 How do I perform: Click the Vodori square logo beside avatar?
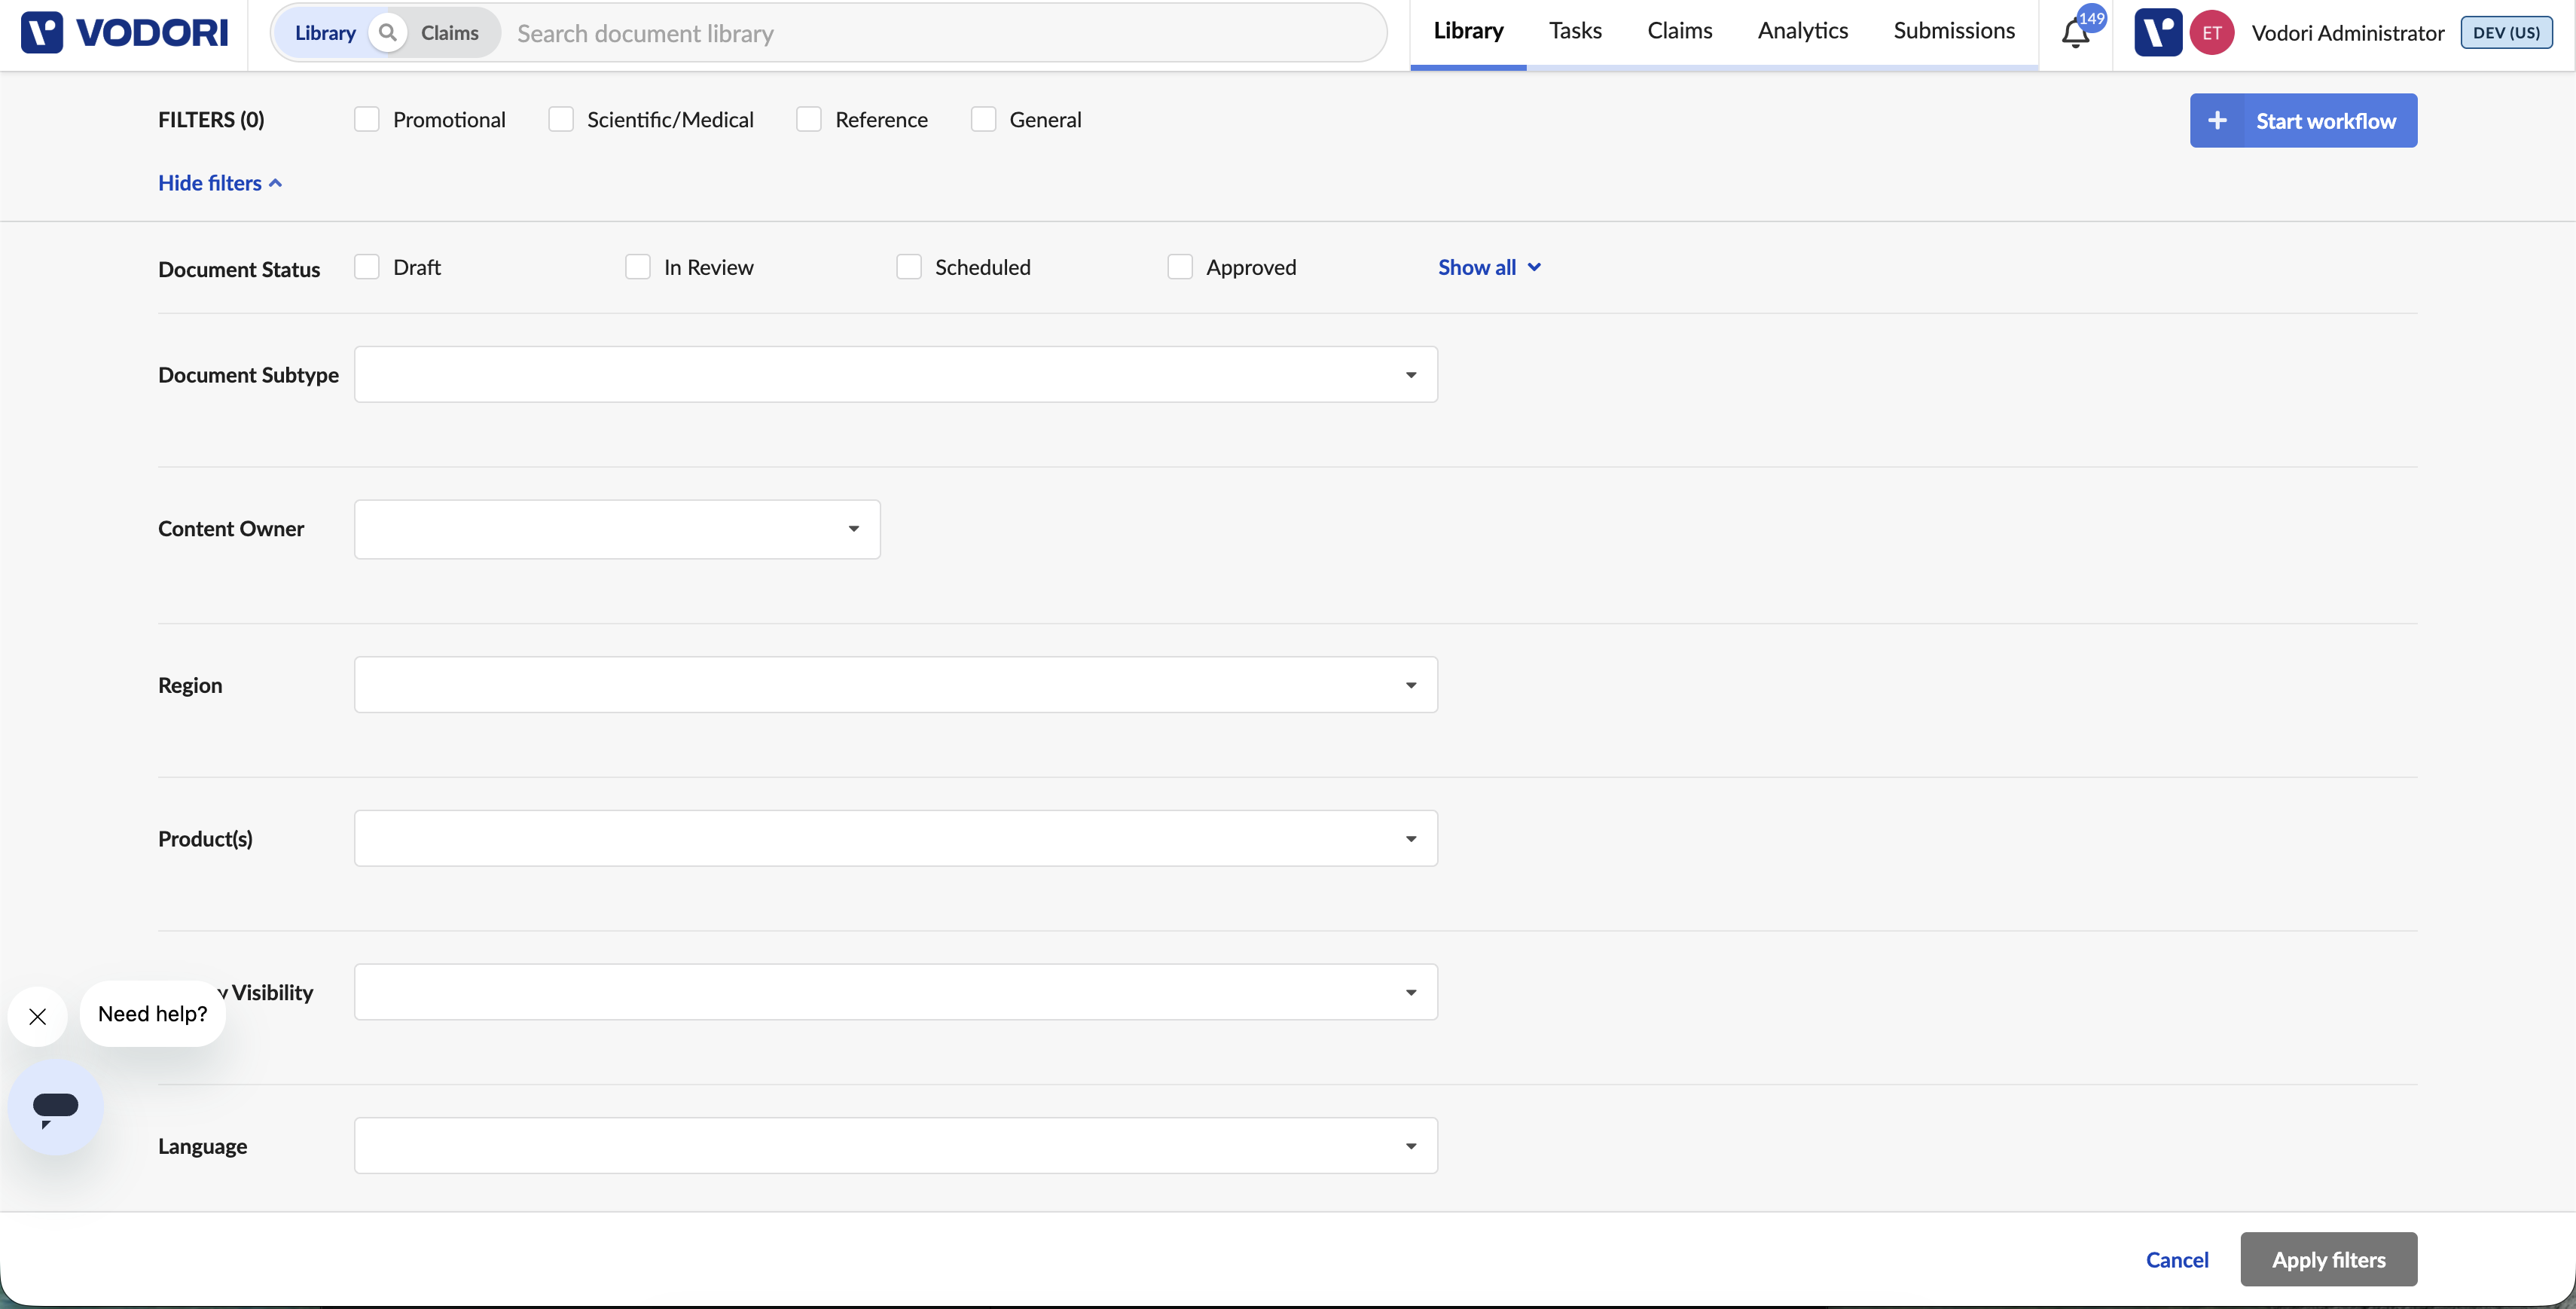pos(2158,33)
